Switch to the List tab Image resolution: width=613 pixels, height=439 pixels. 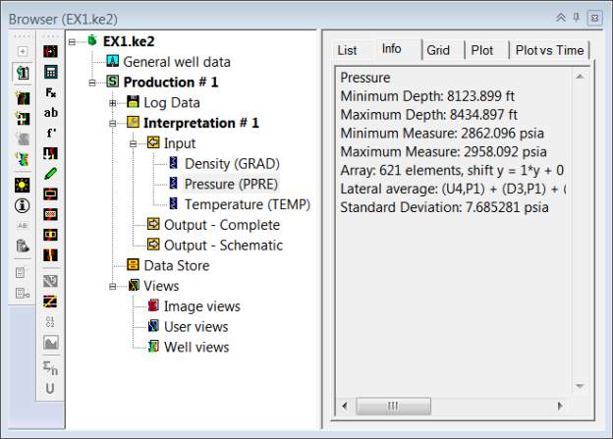point(347,50)
